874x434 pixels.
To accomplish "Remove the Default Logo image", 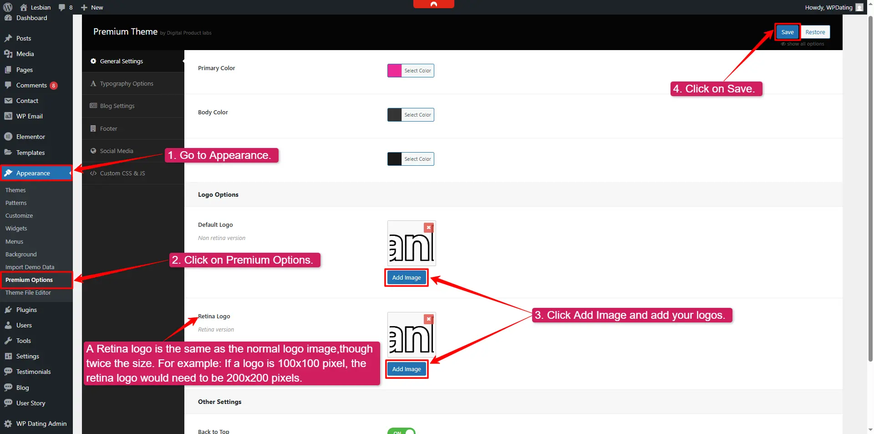I will pos(428,227).
